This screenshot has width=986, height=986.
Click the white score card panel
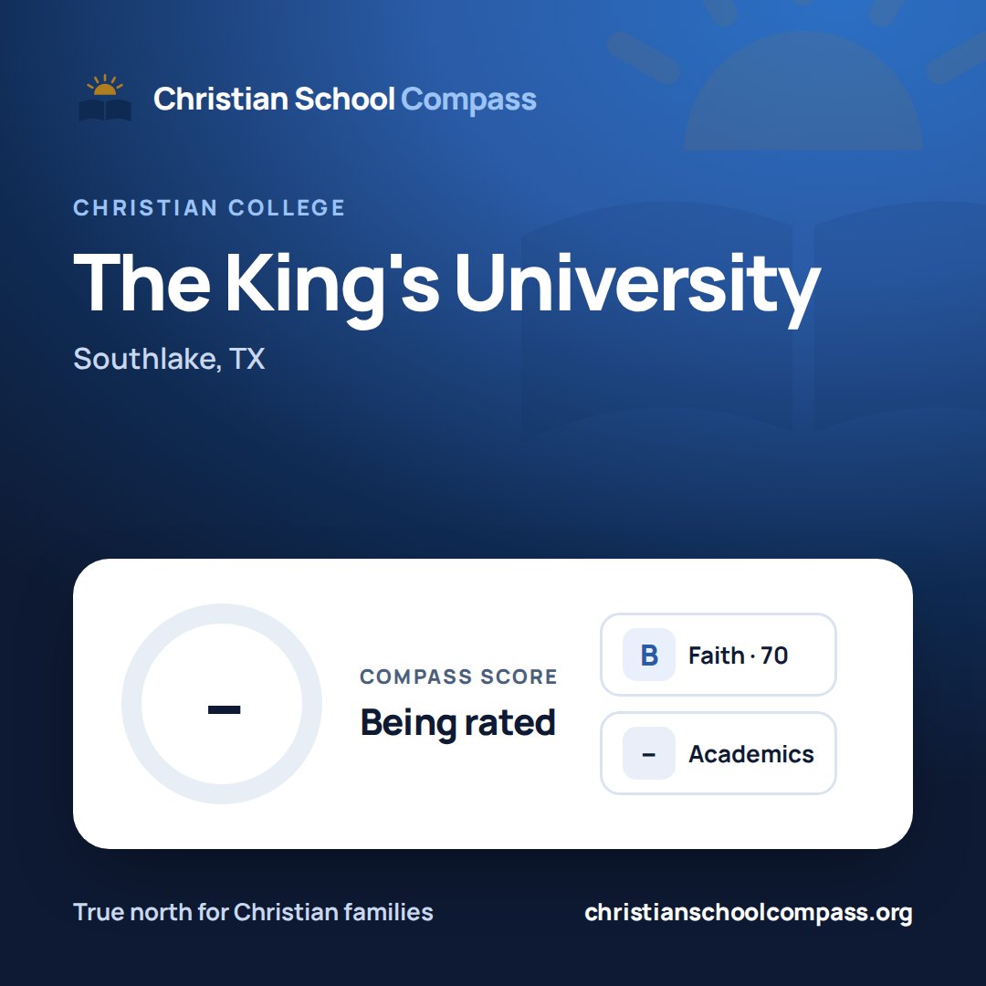pyautogui.click(x=493, y=704)
